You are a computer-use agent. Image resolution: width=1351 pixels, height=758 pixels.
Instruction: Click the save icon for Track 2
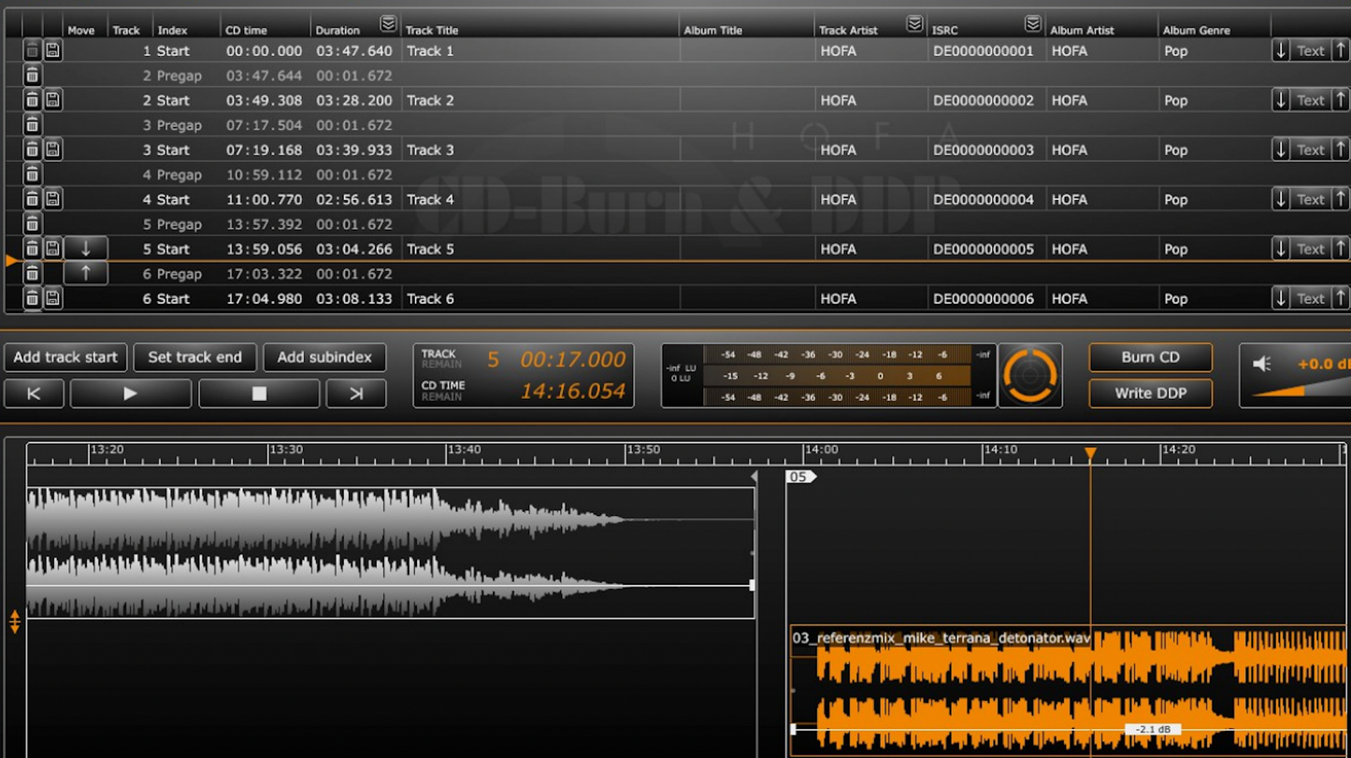(x=53, y=101)
